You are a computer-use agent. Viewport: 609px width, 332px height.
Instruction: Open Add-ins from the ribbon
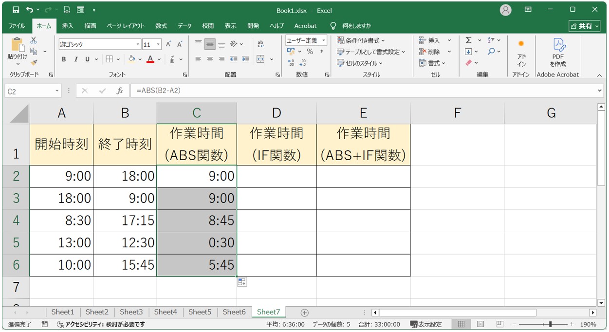click(521, 54)
